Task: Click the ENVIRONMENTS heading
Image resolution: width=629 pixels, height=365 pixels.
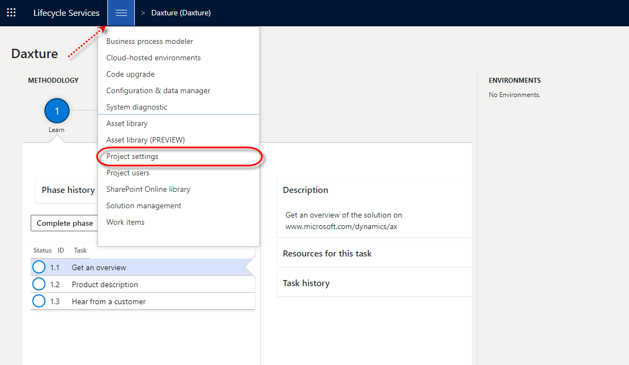Action: point(514,80)
